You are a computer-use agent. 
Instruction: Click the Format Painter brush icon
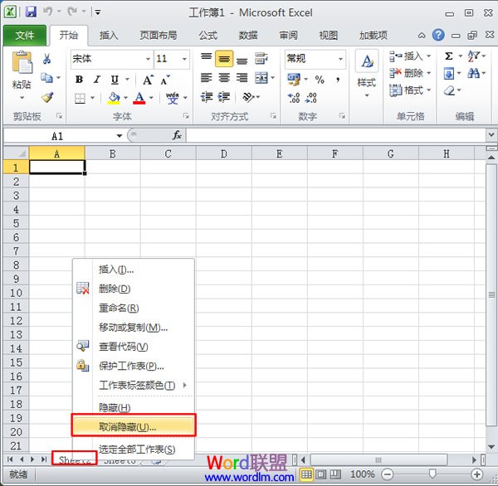(x=47, y=97)
